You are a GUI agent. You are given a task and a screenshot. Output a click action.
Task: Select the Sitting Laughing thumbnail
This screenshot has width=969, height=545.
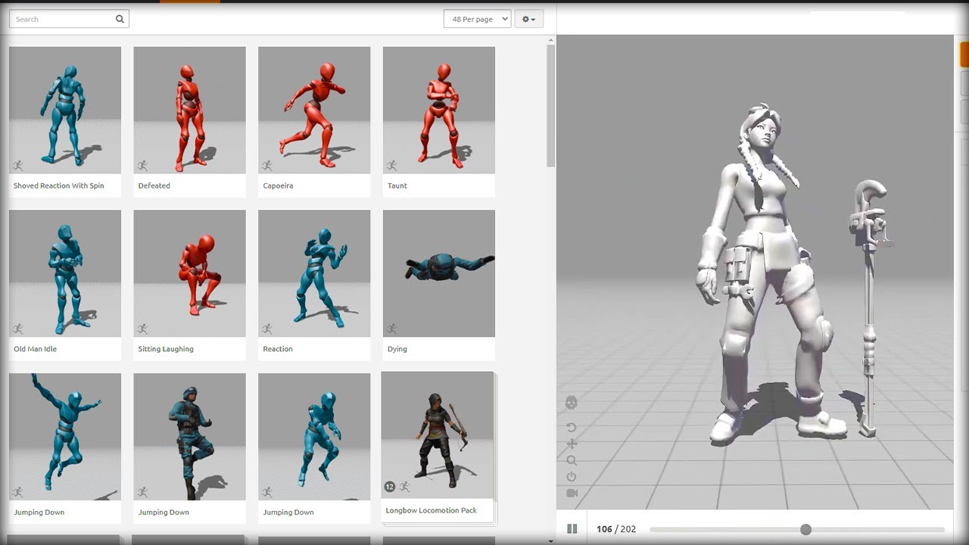click(189, 273)
